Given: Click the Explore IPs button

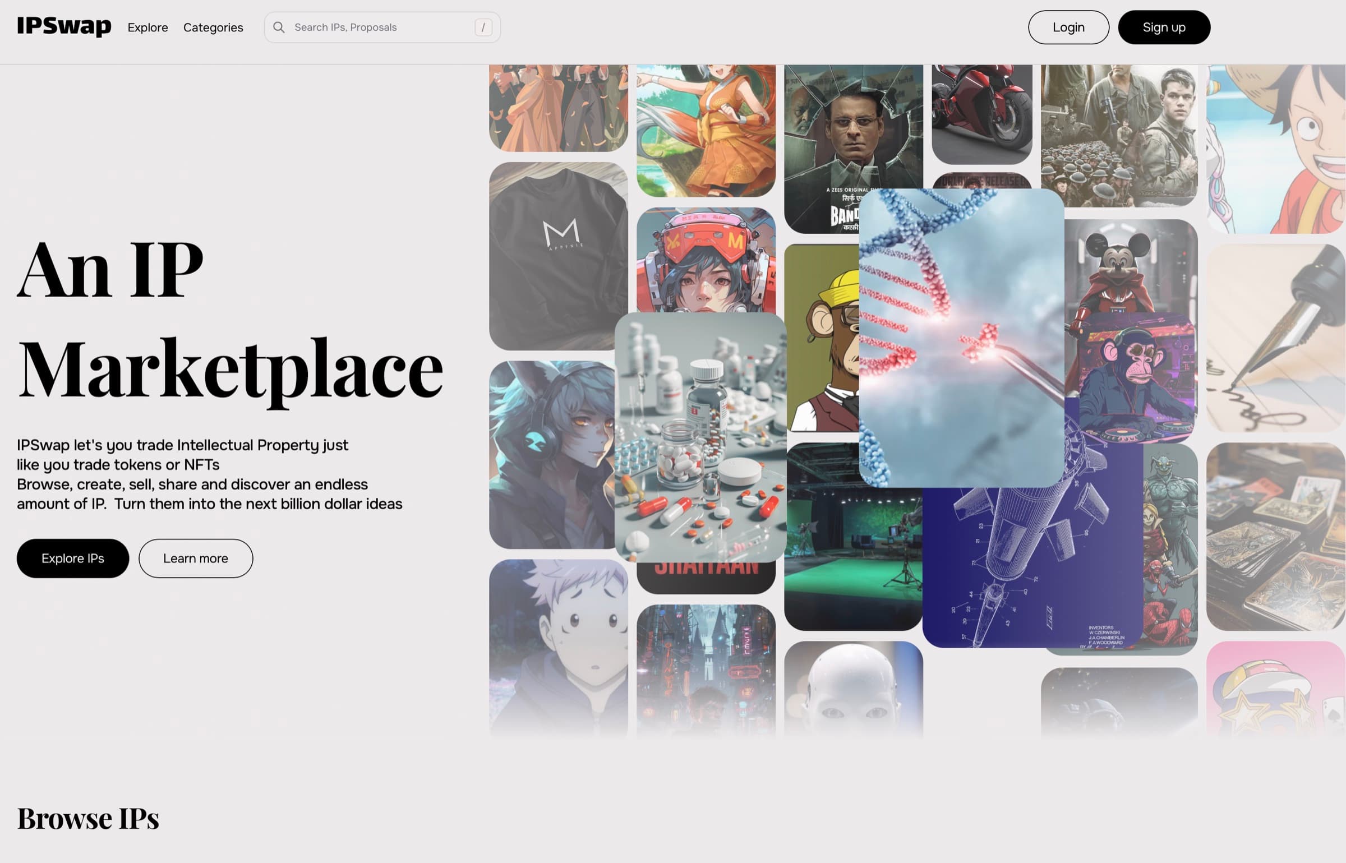Looking at the screenshot, I should point(73,558).
